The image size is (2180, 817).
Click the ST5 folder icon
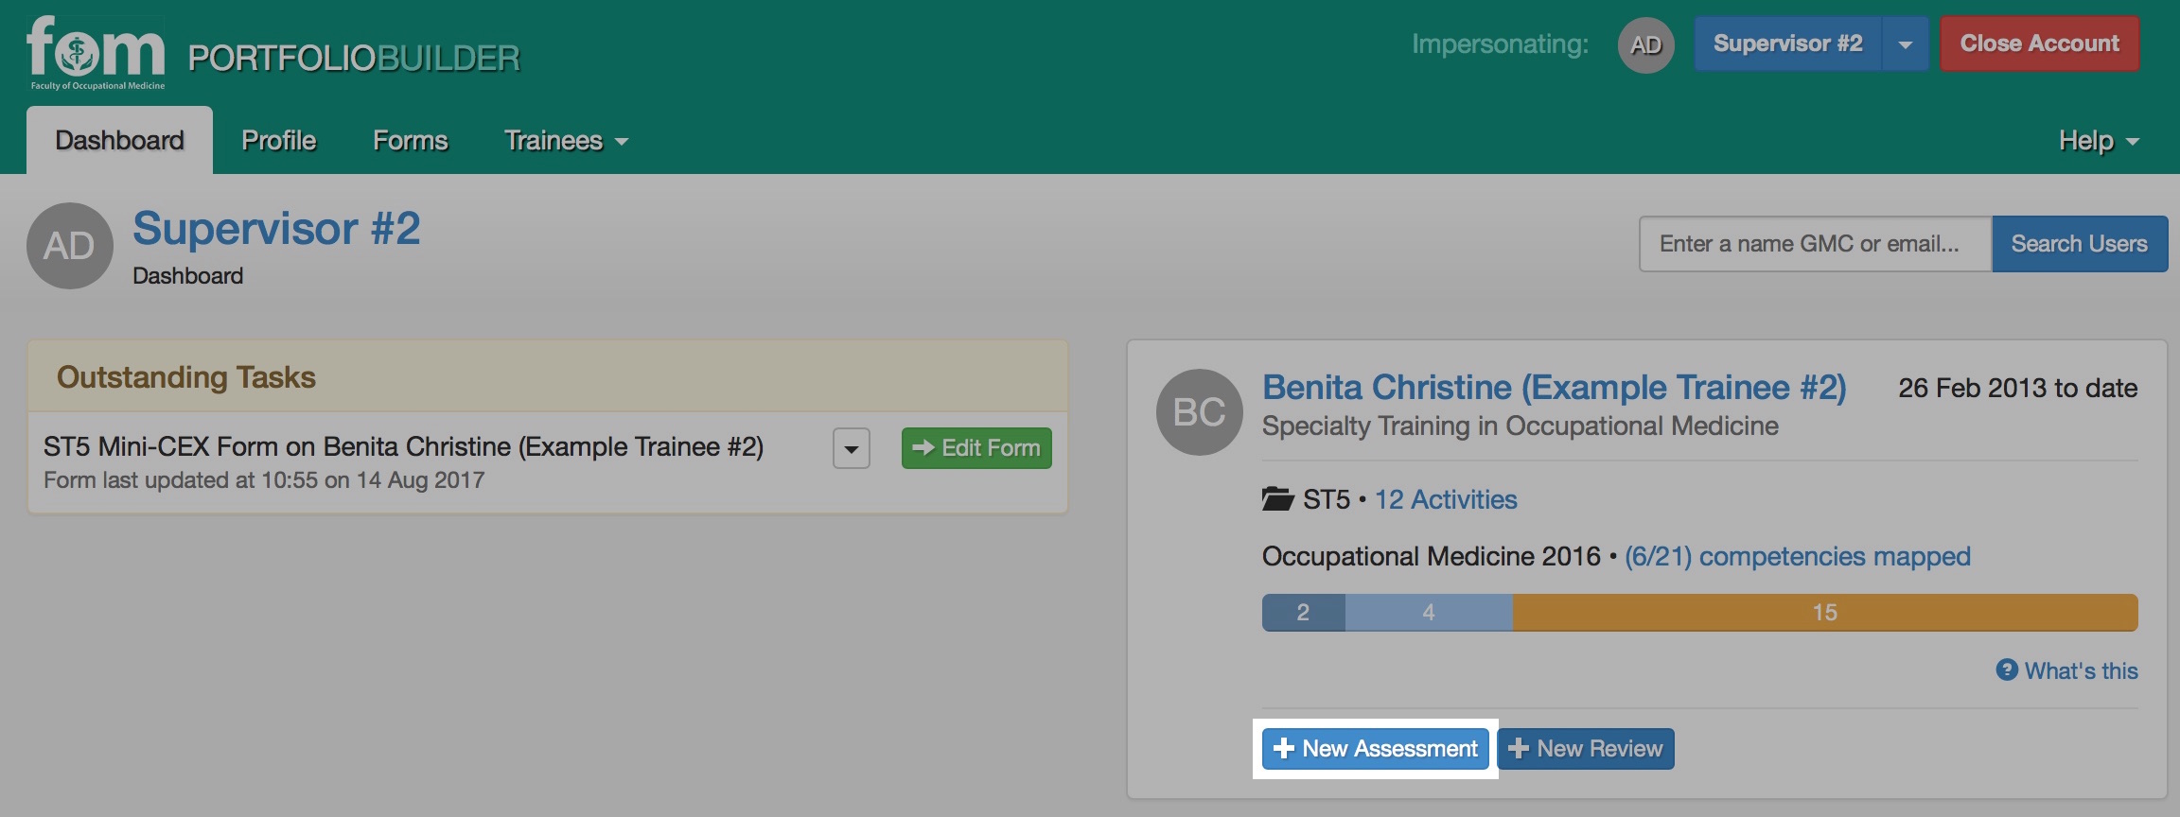pyautogui.click(x=1277, y=498)
